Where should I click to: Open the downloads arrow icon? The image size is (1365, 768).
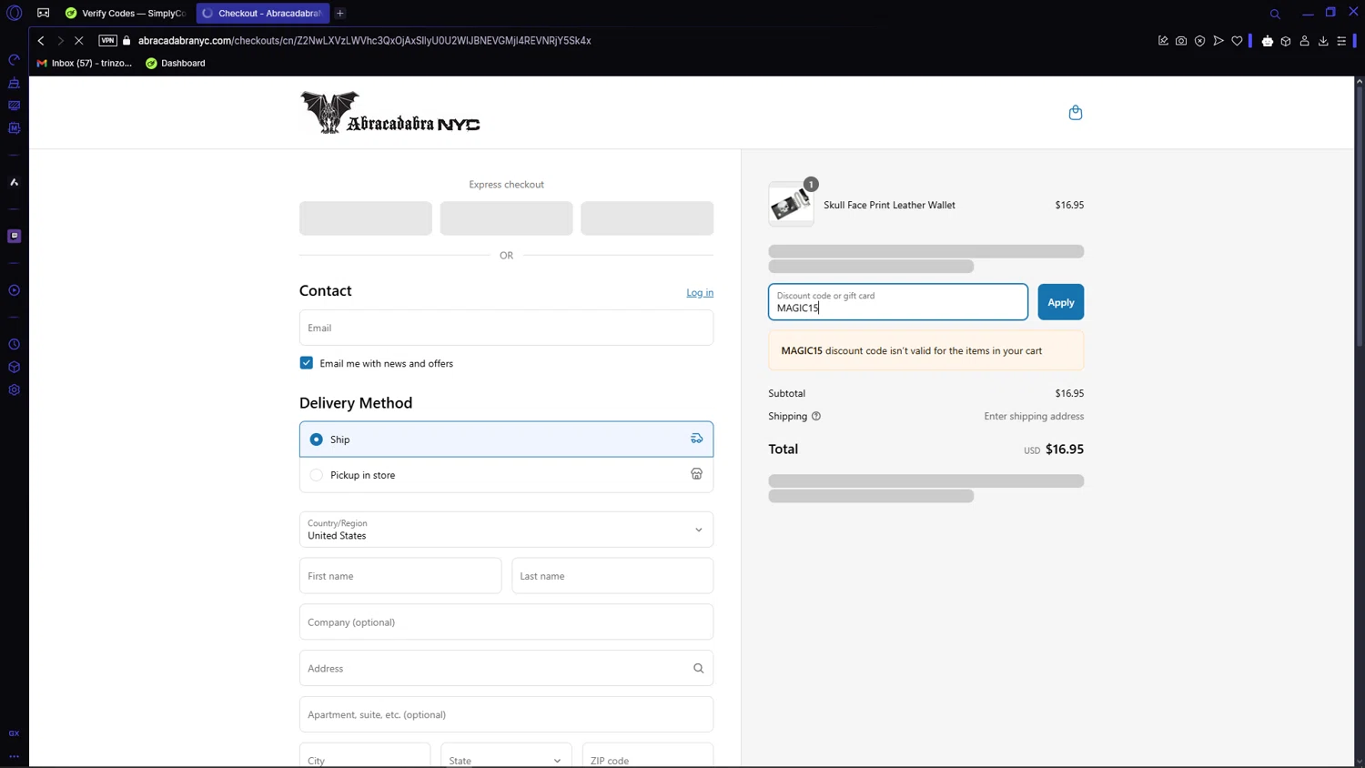pos(1323,41)
